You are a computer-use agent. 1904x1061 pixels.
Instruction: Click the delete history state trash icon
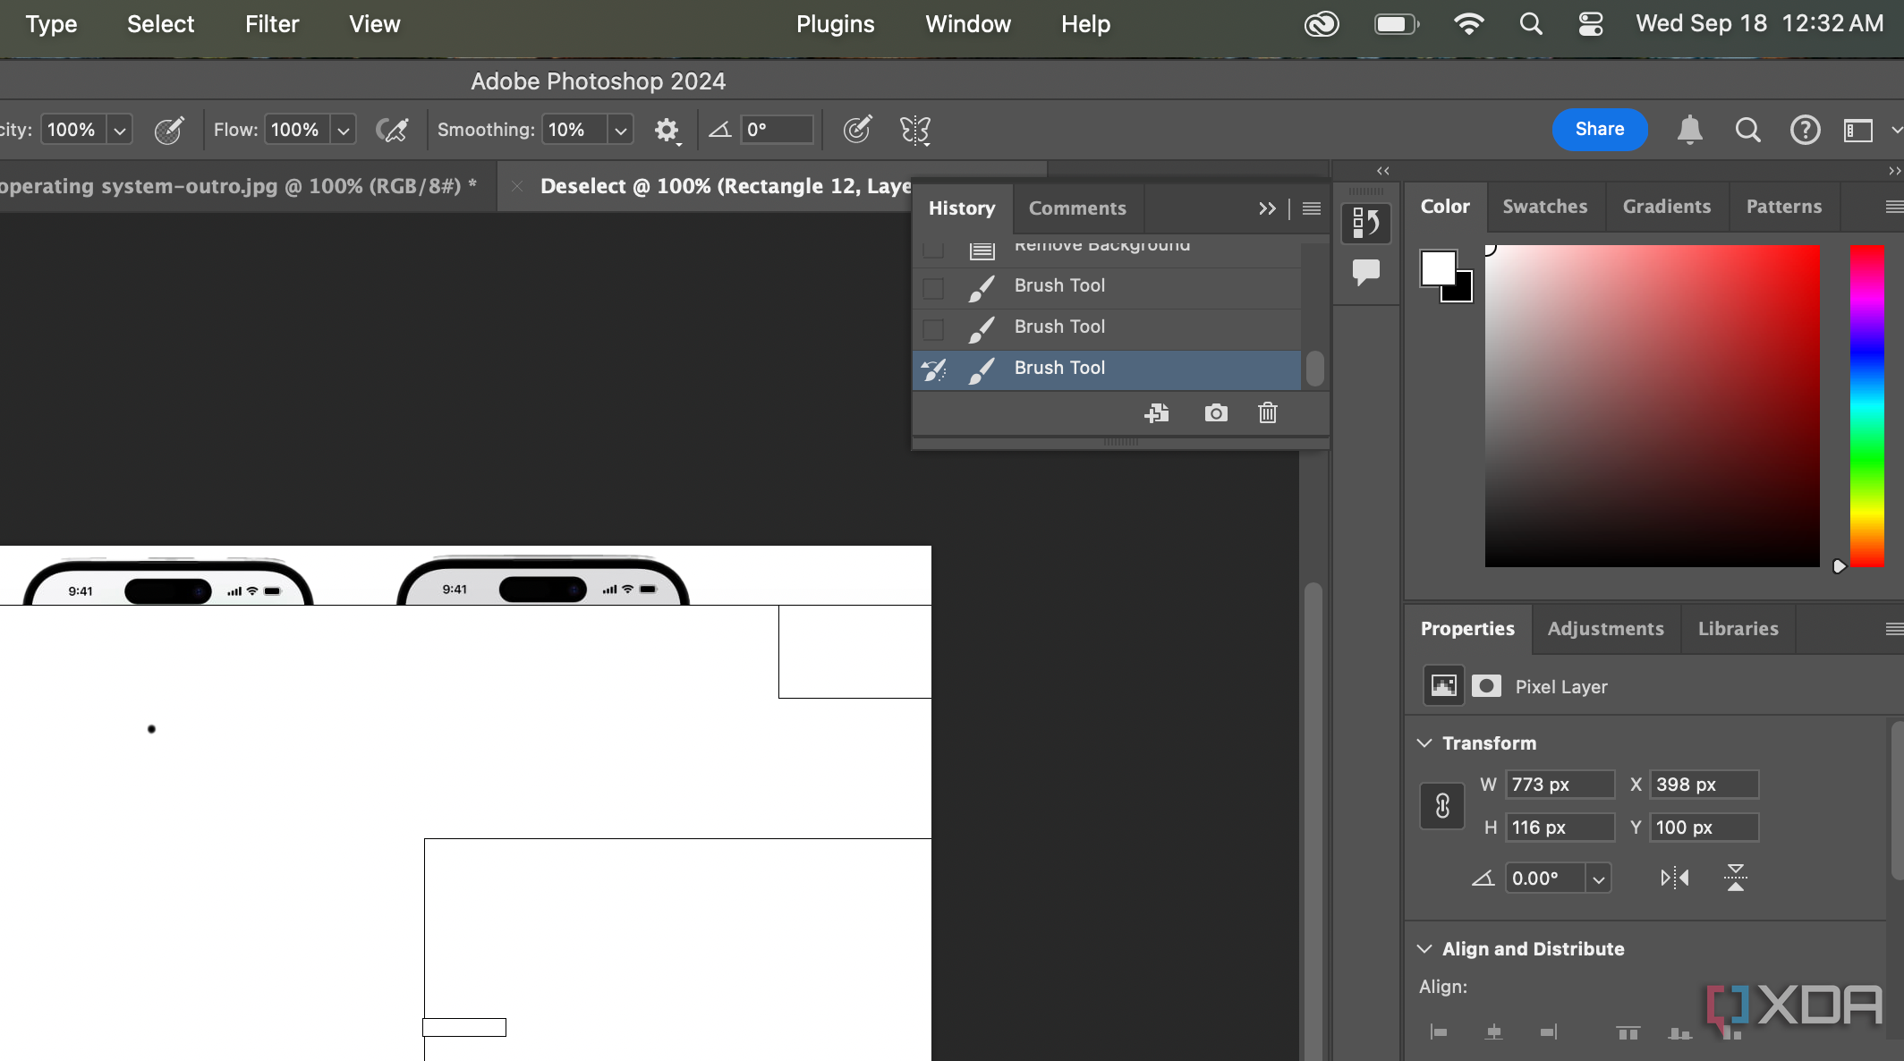coord(1268,413)
